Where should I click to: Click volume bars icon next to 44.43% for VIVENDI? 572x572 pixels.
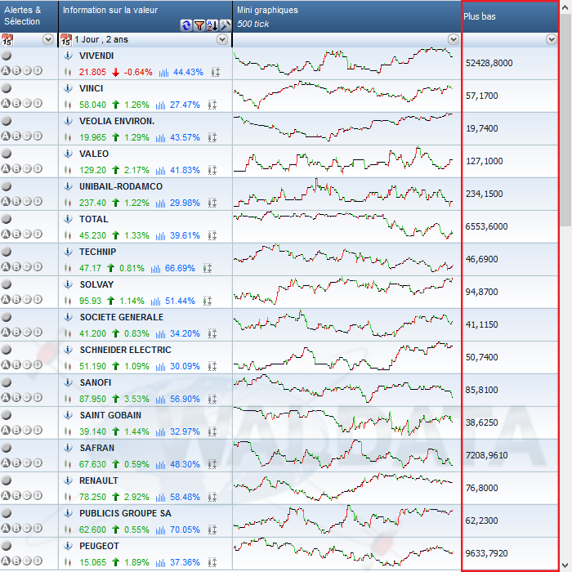point(163,73)
